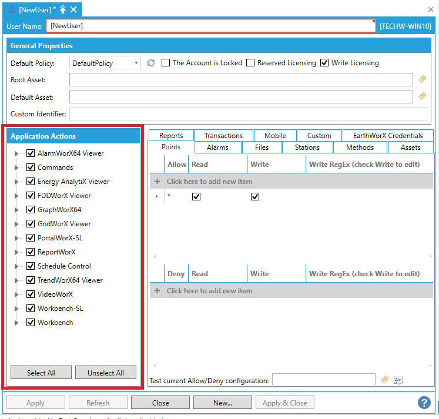Click the plus icon in Allow add-item row
439x419 pixels.
[157, 182]
